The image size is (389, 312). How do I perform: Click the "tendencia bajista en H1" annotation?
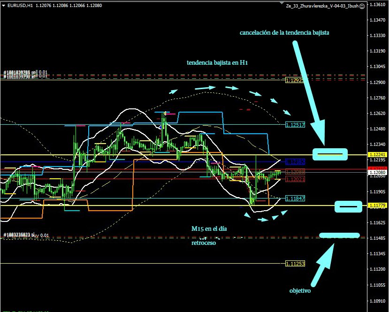[217, 62]
